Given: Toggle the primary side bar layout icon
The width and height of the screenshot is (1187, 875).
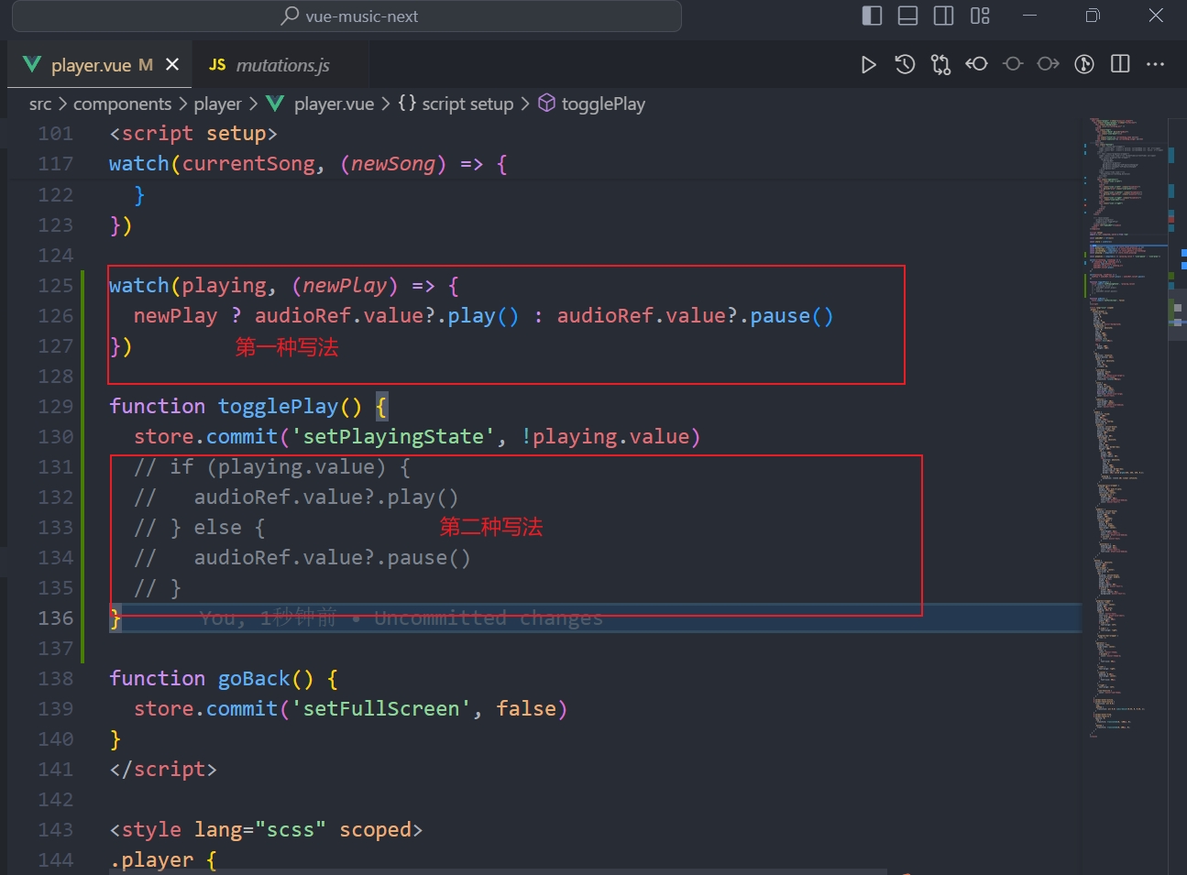Looking at the screenshot, I should [x=873, y=16].
